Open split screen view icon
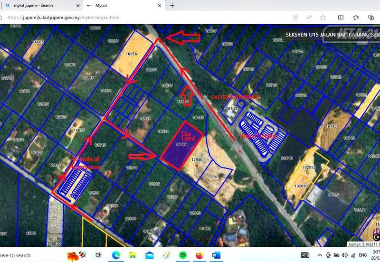The image size is (380, 262). pos(340,18)
